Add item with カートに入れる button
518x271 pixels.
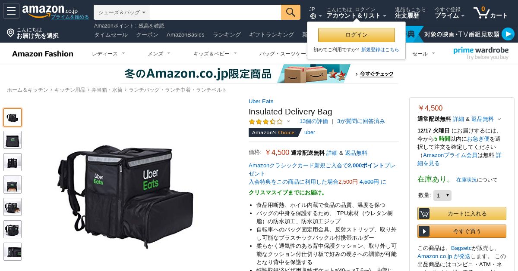click(462, 213)
